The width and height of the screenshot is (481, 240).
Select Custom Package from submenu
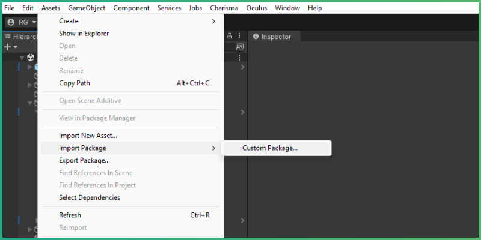pyautogui.click(x=270, y=148)
